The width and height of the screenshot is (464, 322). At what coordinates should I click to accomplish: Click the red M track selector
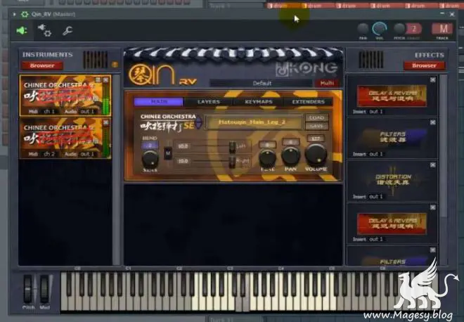tap(442, 29)
